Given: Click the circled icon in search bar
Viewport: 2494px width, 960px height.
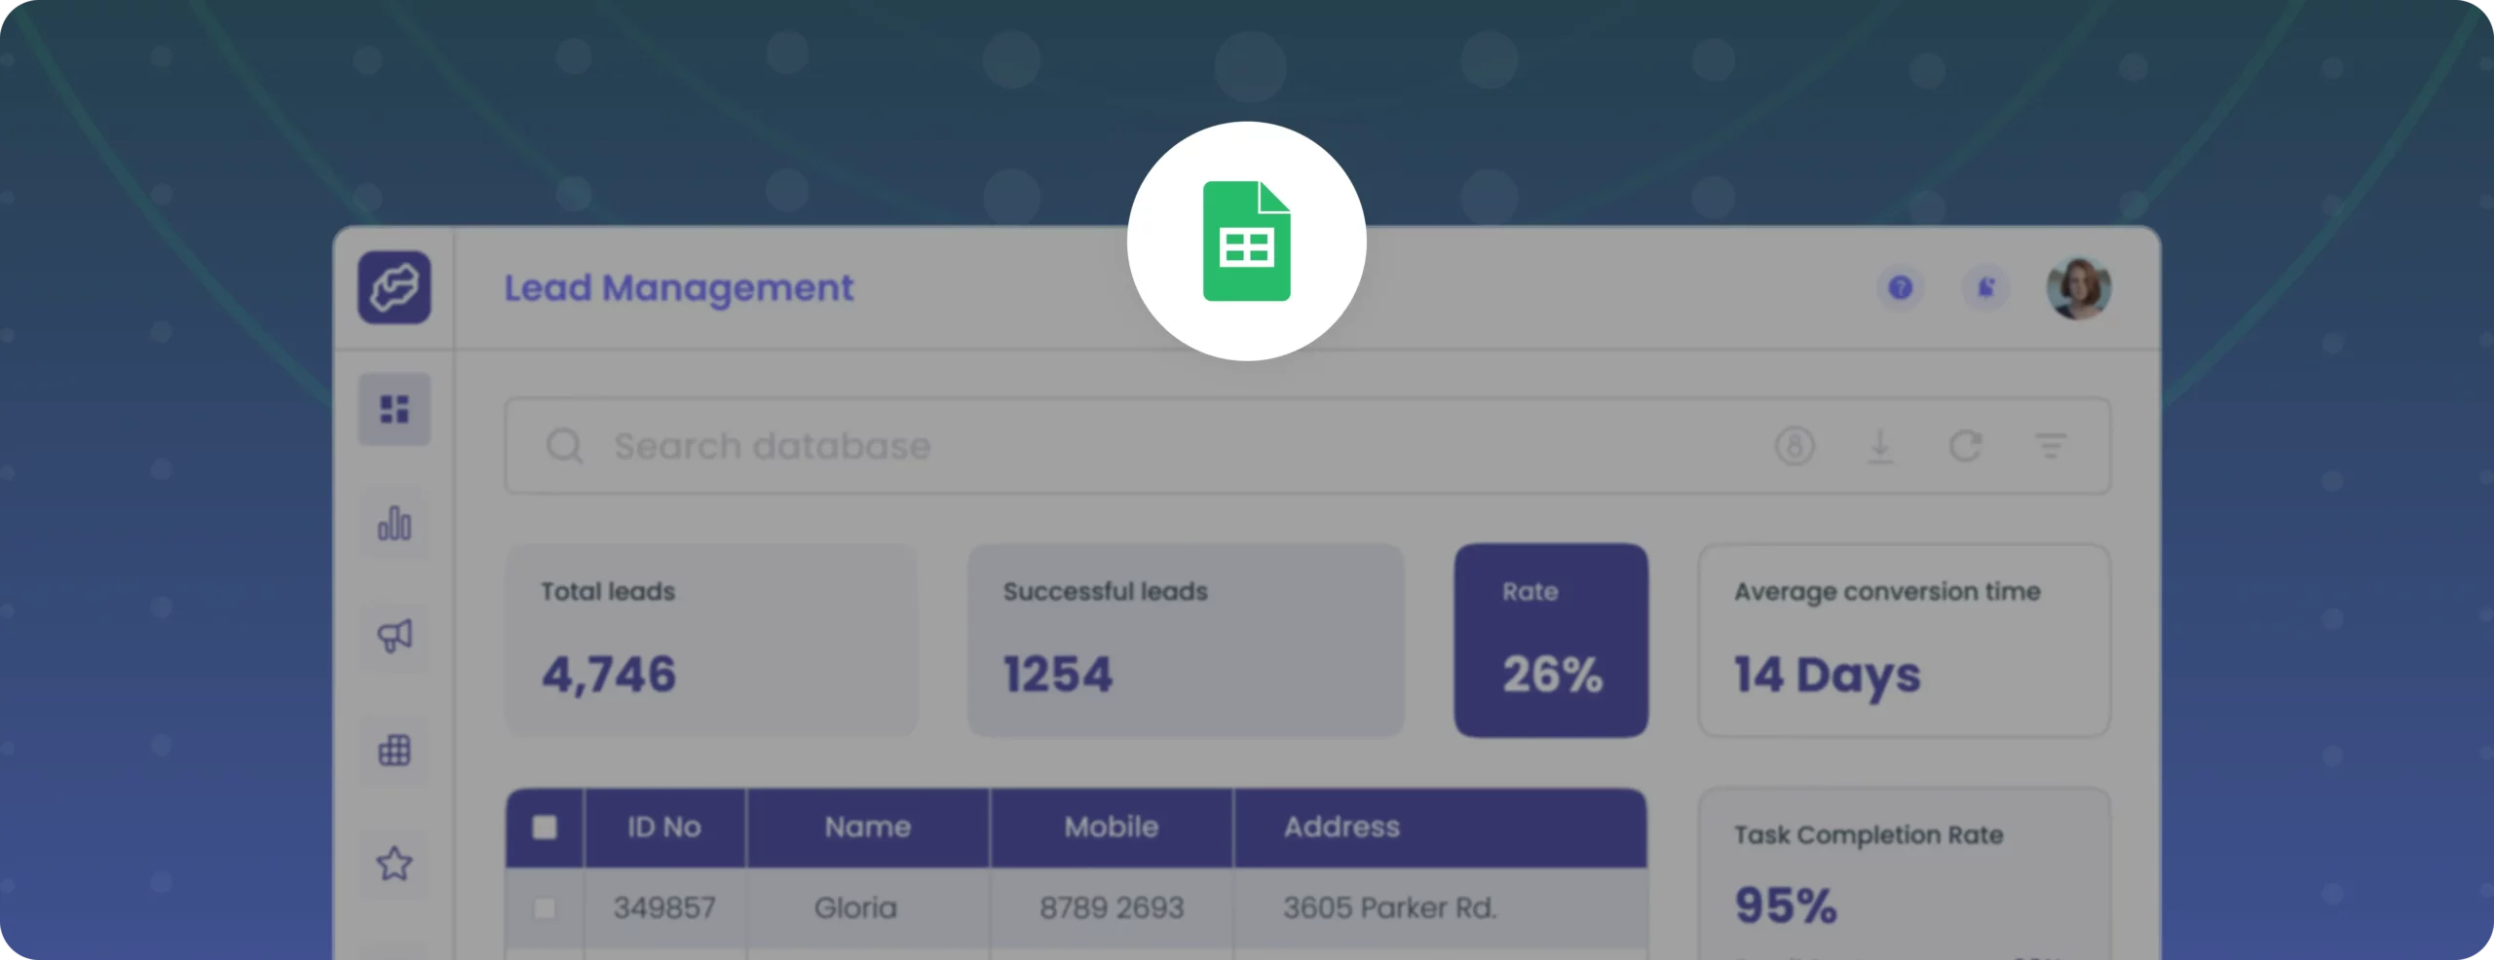Looking at the screenshot, I should click(1795, 446).
